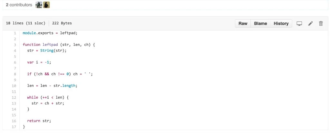Click the desktop monitor icon
Screen dimensions: 330x133
pos(299,23)
